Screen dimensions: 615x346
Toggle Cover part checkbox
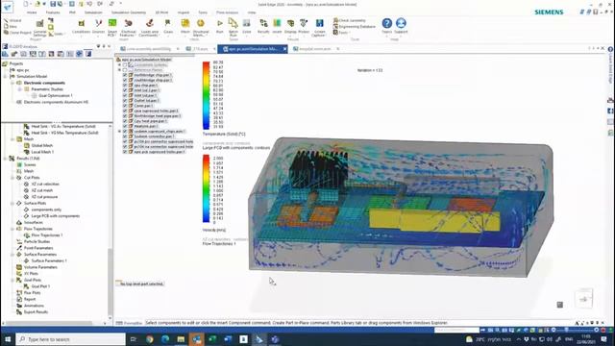125,106
